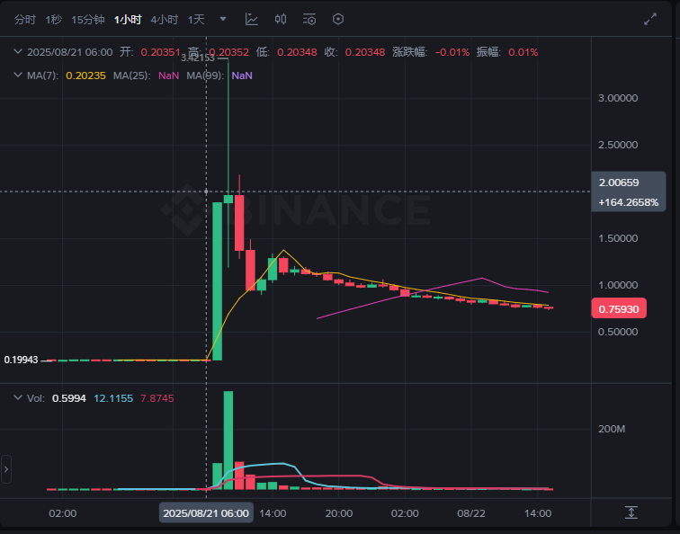Click the candlestick chart type icon
The width and height of the screenshot is (680, 534).
click(x=281, y=19)
